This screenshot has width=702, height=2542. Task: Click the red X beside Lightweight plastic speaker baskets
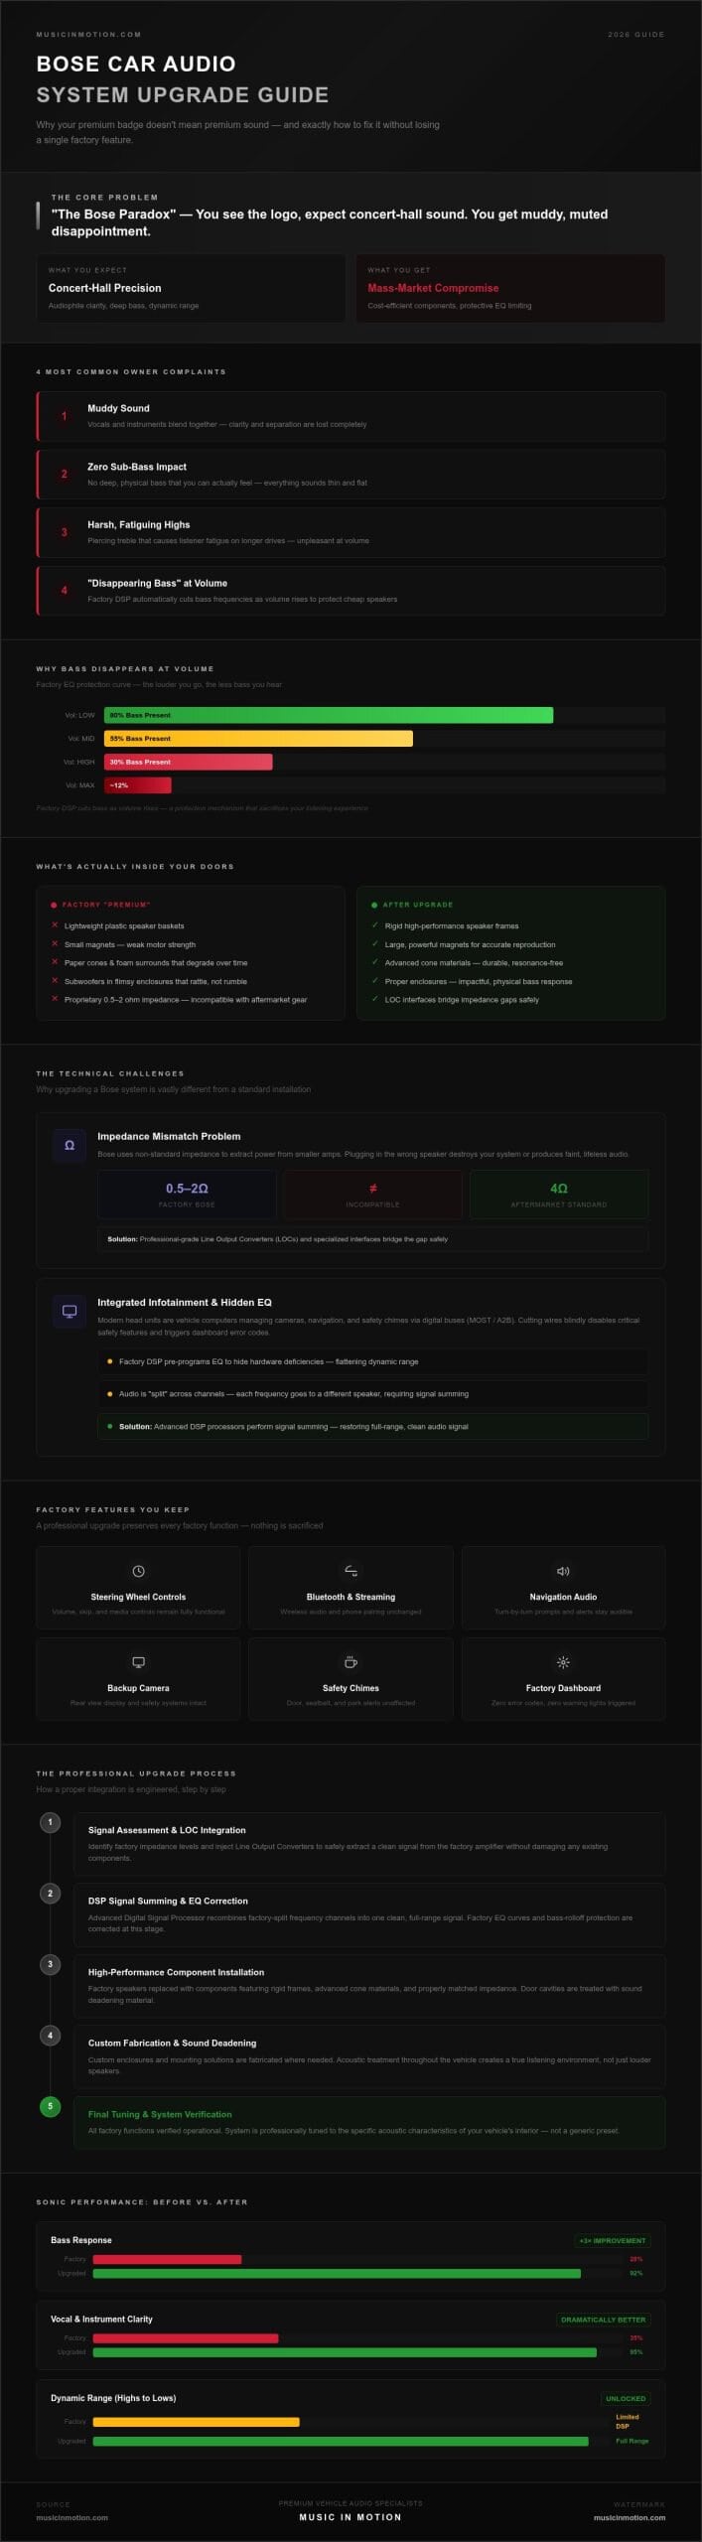55,925
